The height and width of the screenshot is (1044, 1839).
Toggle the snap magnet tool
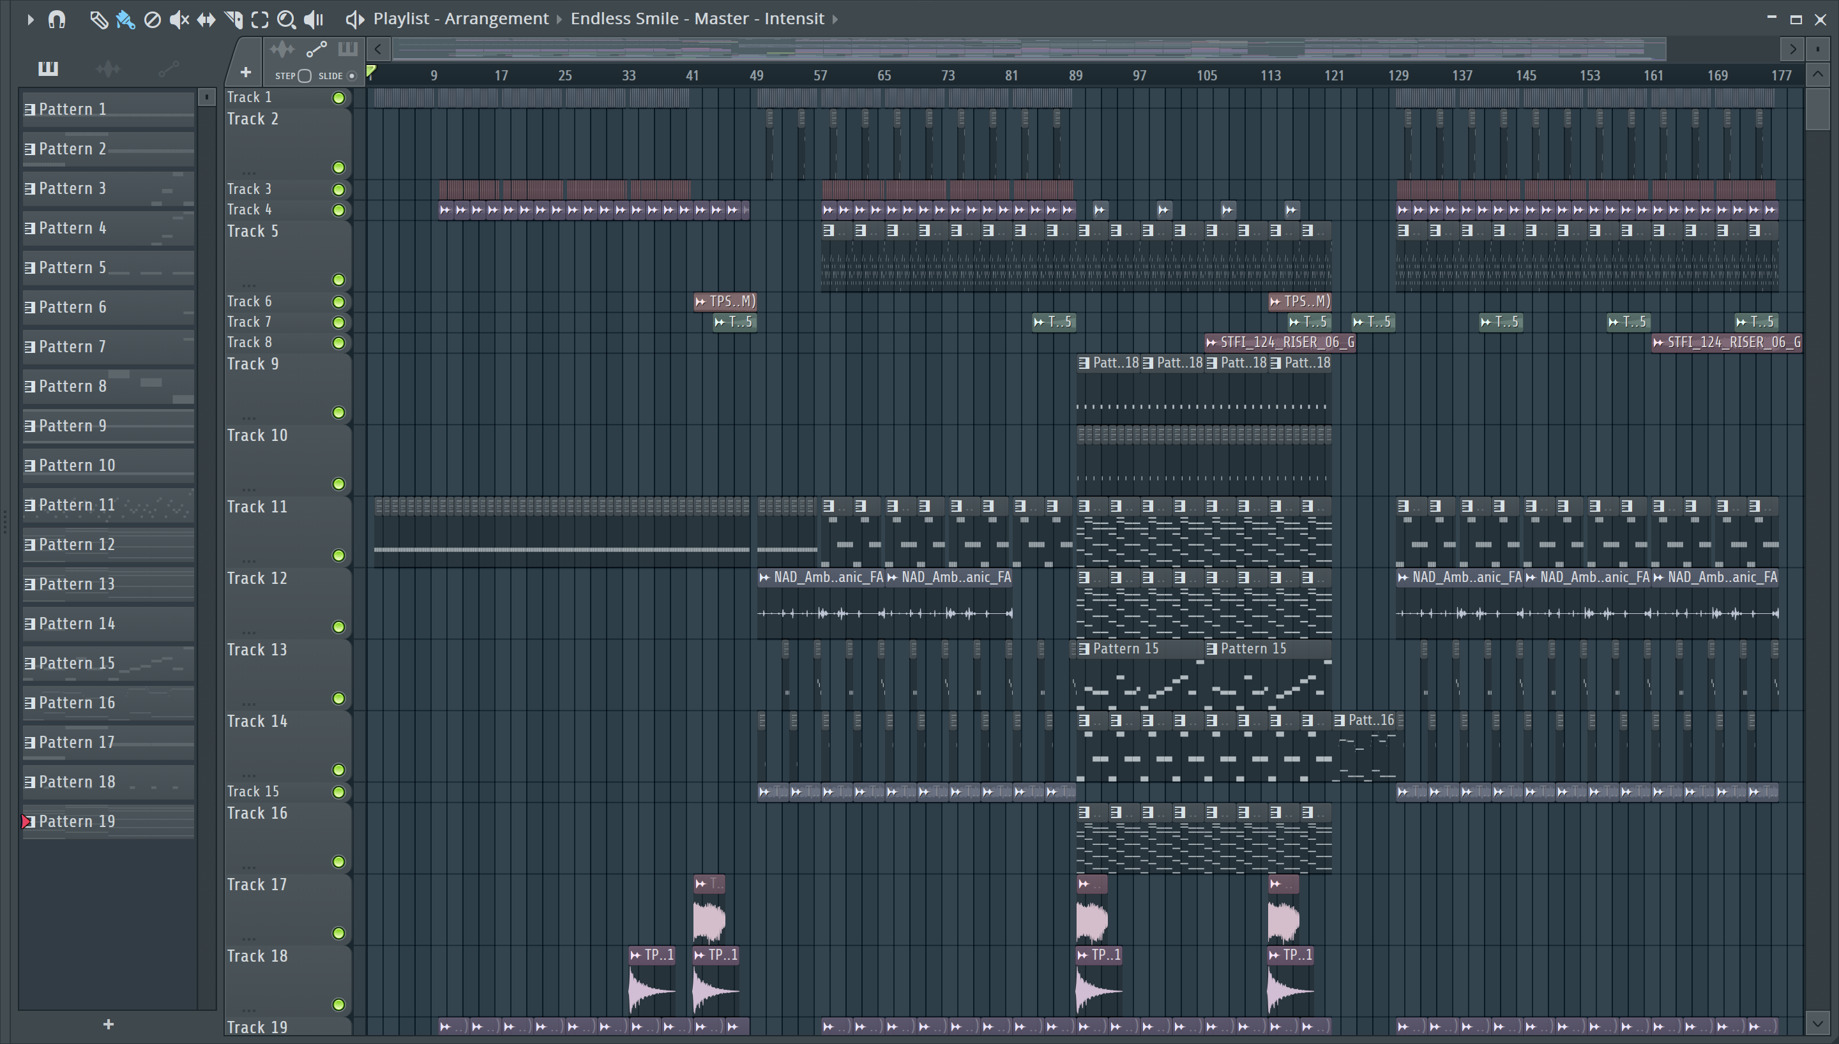coord(57,19)
